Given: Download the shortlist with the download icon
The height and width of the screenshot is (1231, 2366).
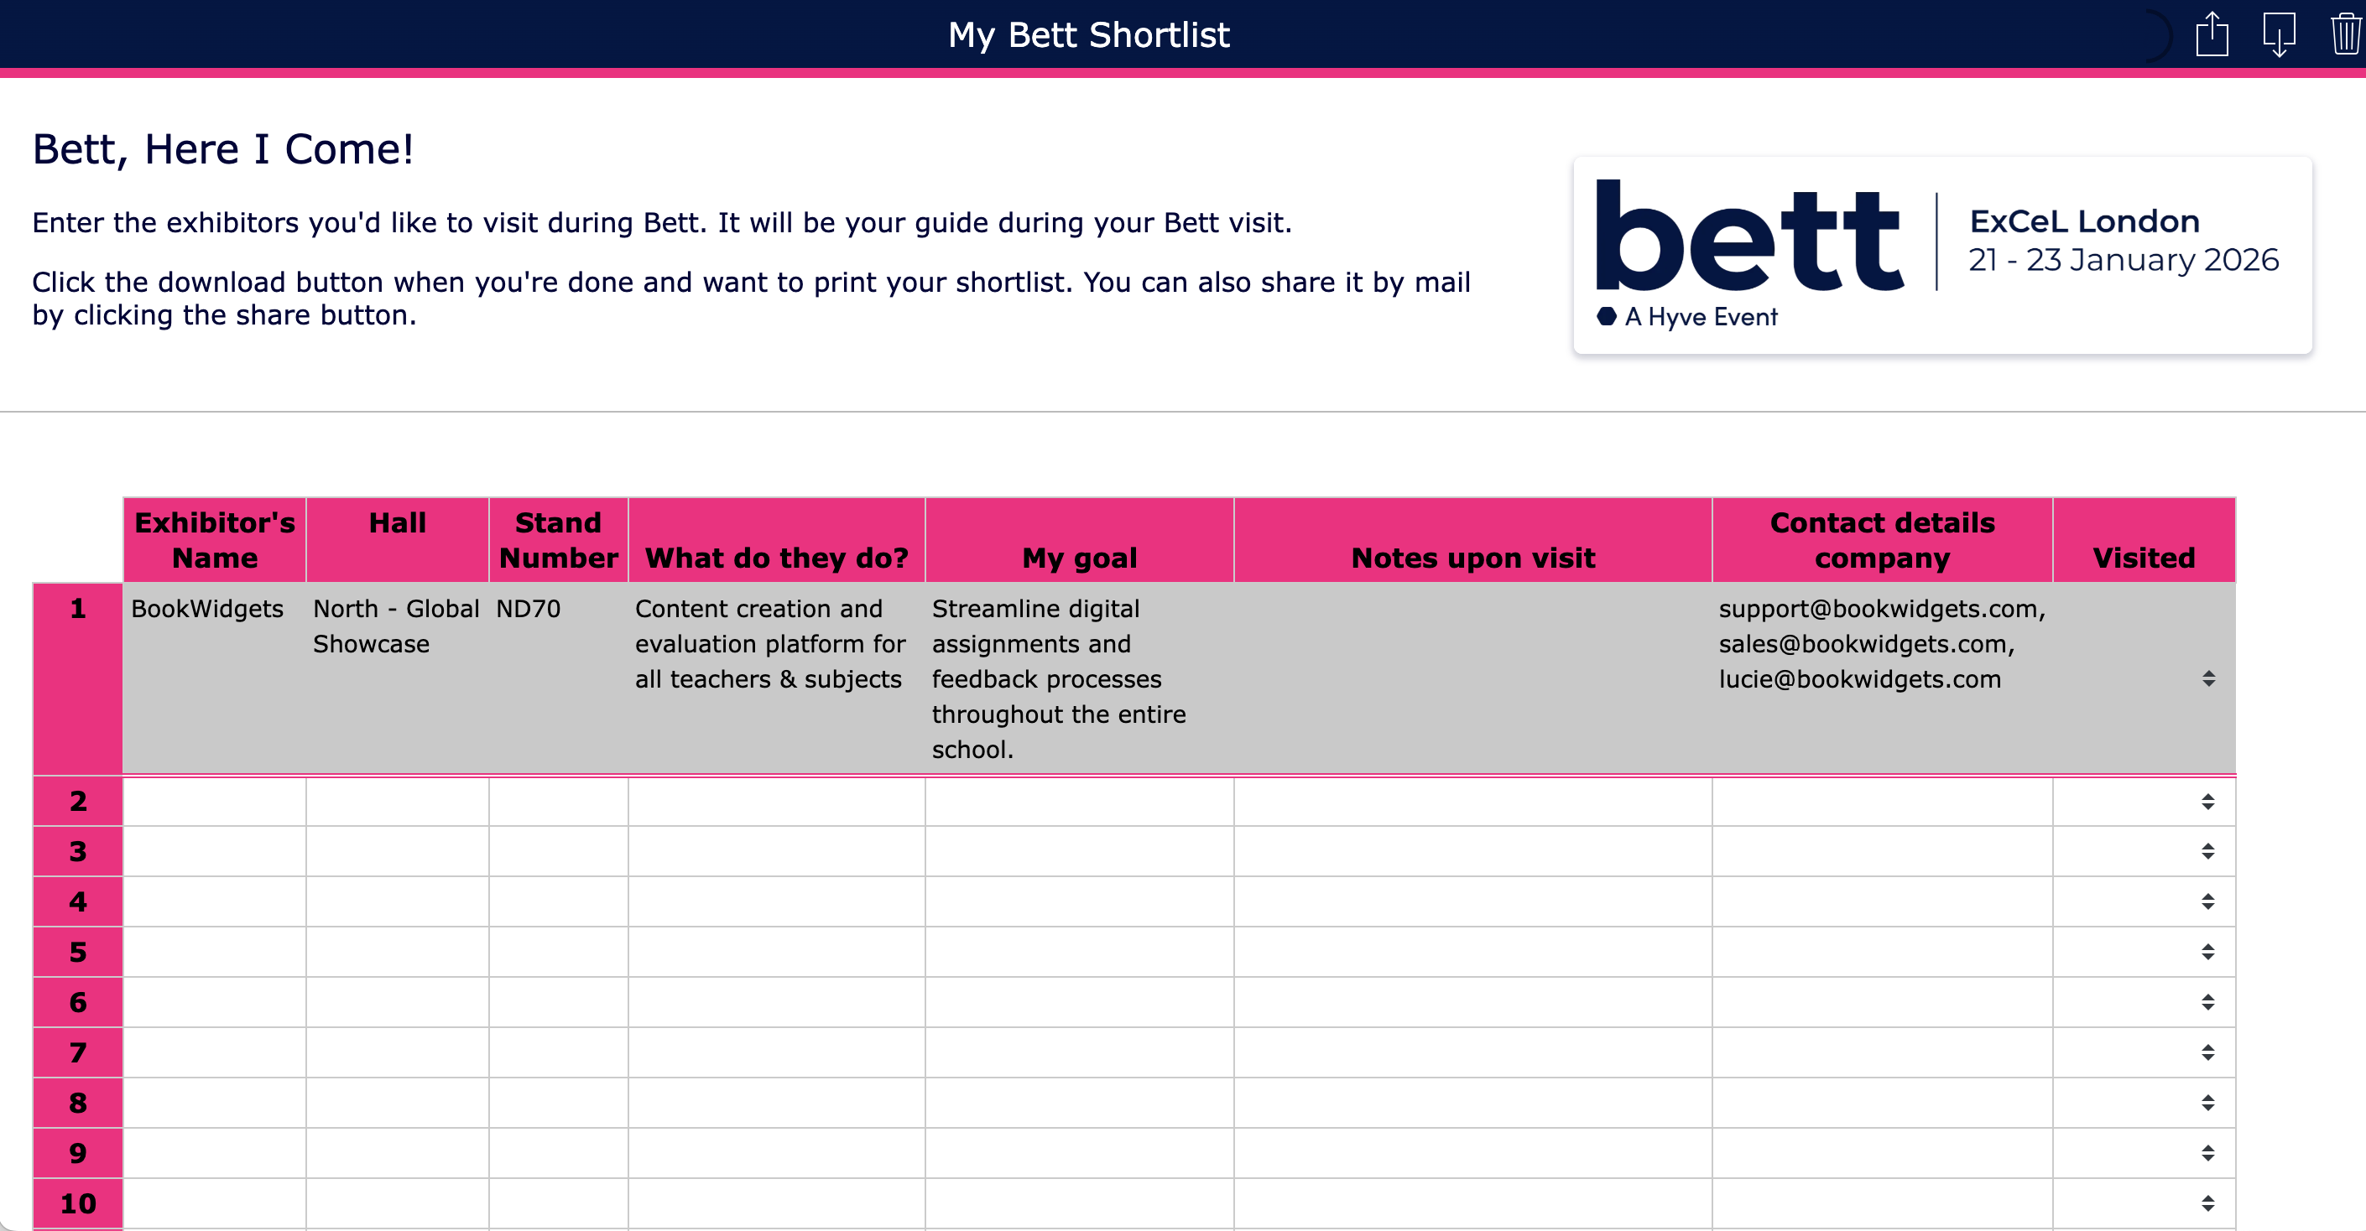Looking at the screenshot, I should (2279, 35).
